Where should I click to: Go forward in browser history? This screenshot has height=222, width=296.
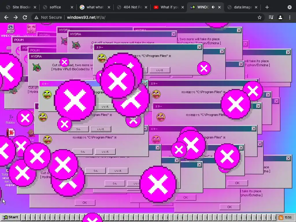16,17
